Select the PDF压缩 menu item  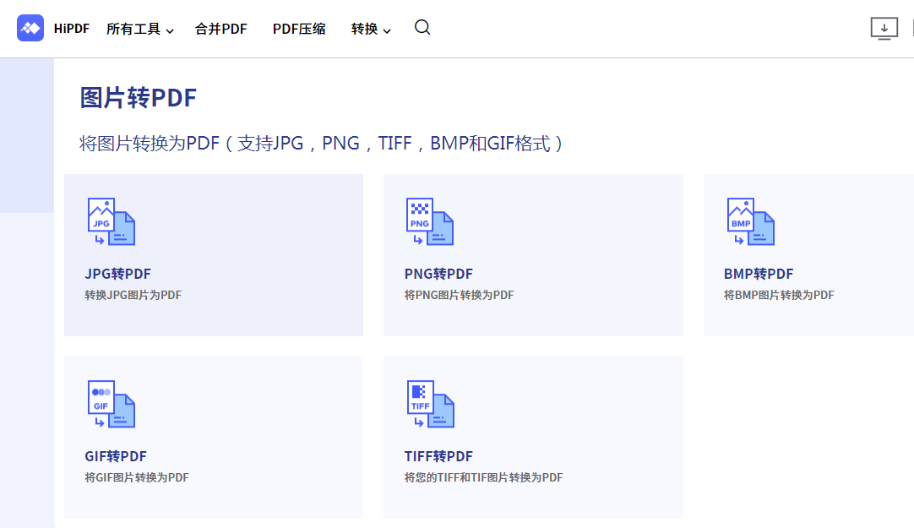(299, 28)
